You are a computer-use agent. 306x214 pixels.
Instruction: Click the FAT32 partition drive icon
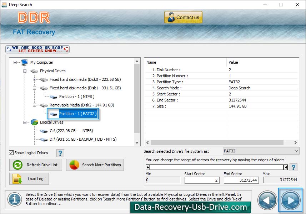point(54,114)
